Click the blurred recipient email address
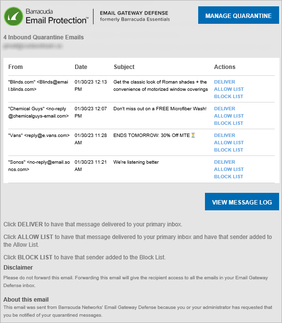Image resolution: width=282 pixels, height=323 pixels. click(32, 46)
